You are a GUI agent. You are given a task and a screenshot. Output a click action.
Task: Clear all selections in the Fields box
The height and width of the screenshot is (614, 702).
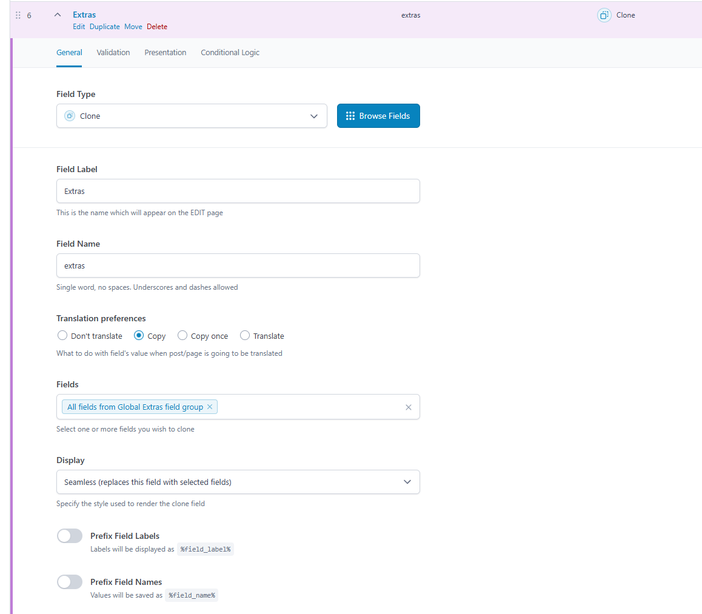tap(409, 407)
